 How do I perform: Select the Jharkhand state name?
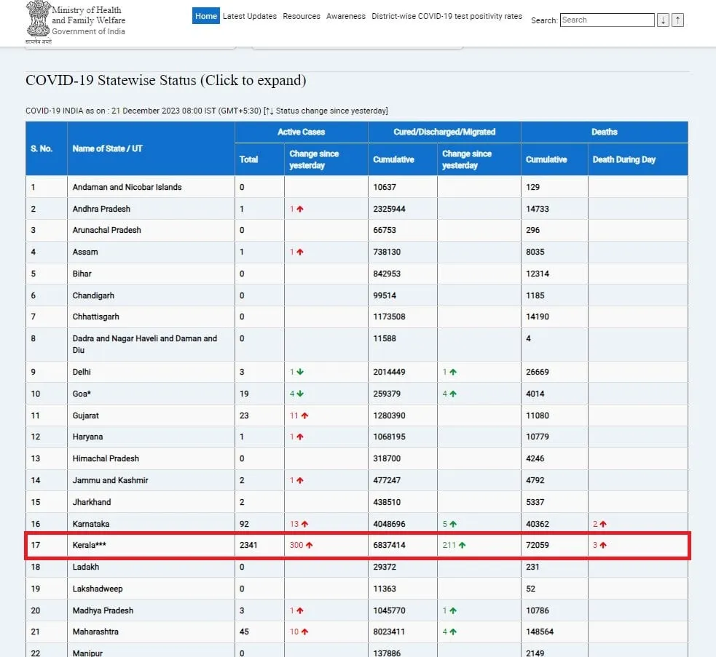[x=92, y=502]
